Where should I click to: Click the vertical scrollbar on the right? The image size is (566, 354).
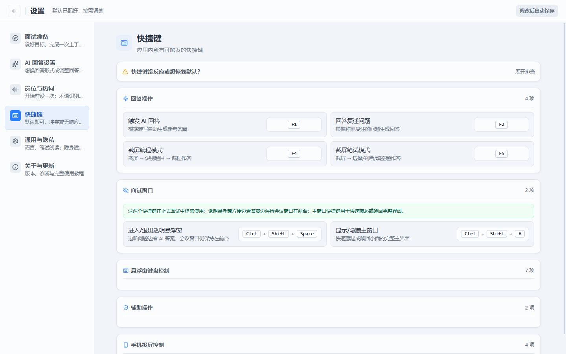coord(564,178)
